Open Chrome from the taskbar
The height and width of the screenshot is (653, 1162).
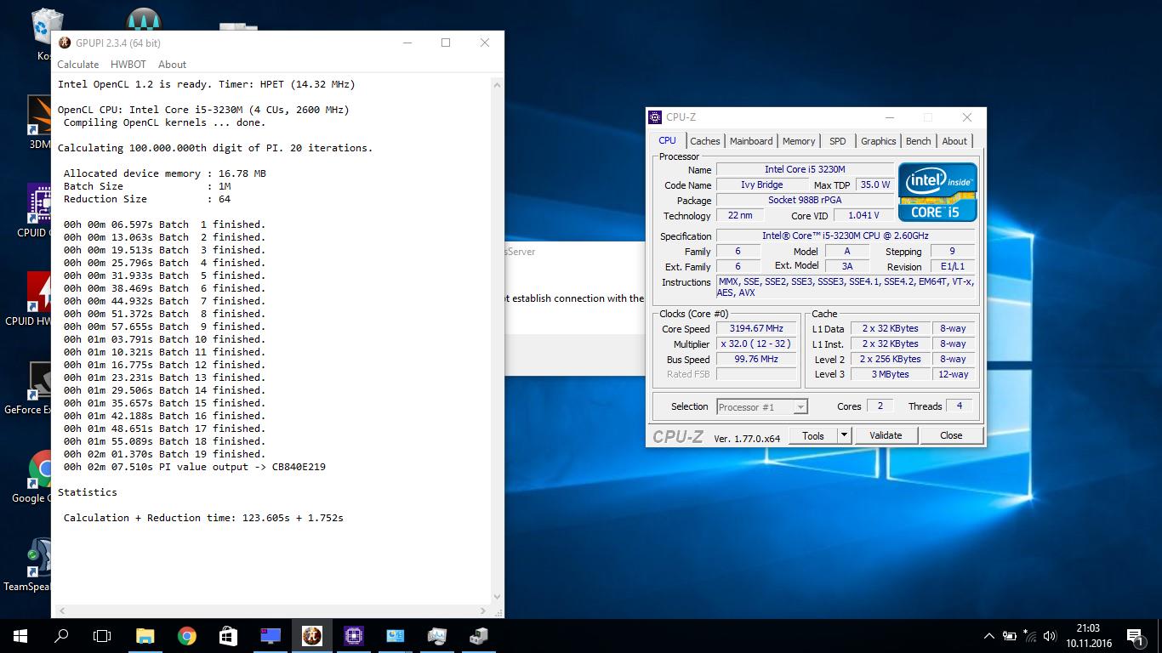point(187,635)
